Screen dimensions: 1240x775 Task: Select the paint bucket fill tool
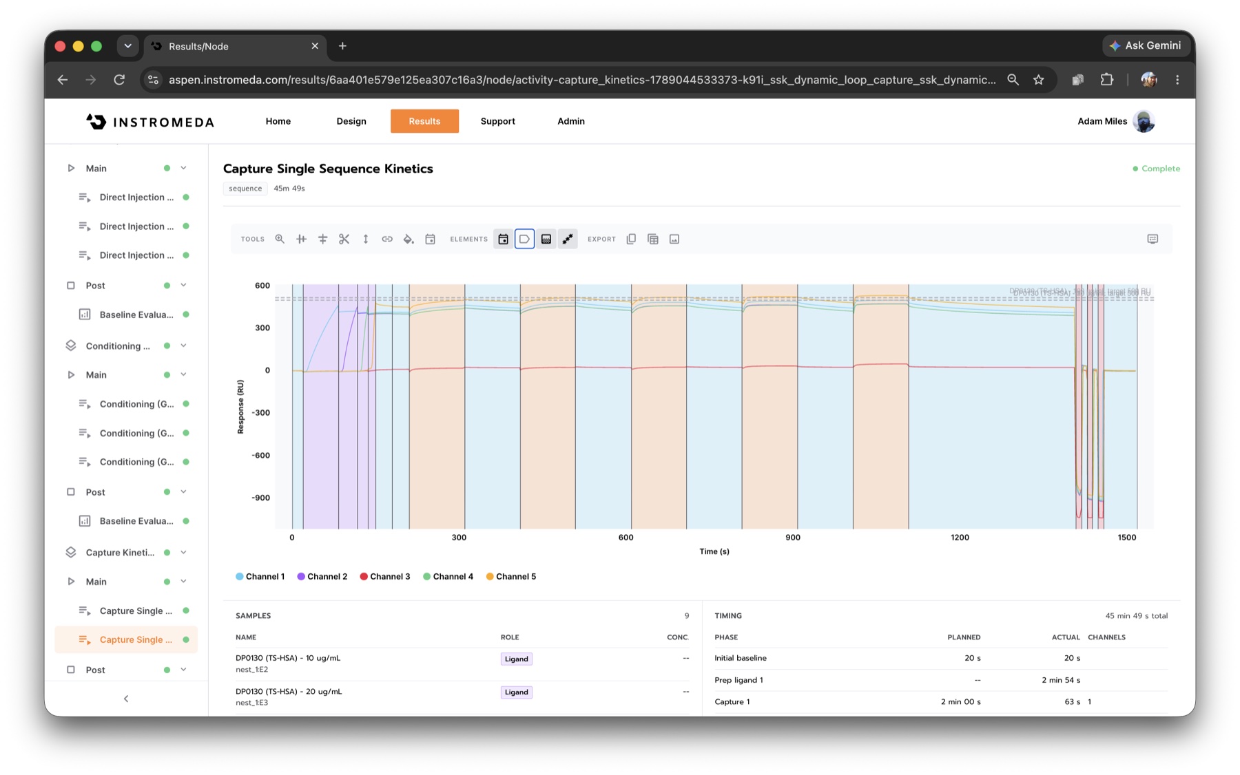point(409,239)
